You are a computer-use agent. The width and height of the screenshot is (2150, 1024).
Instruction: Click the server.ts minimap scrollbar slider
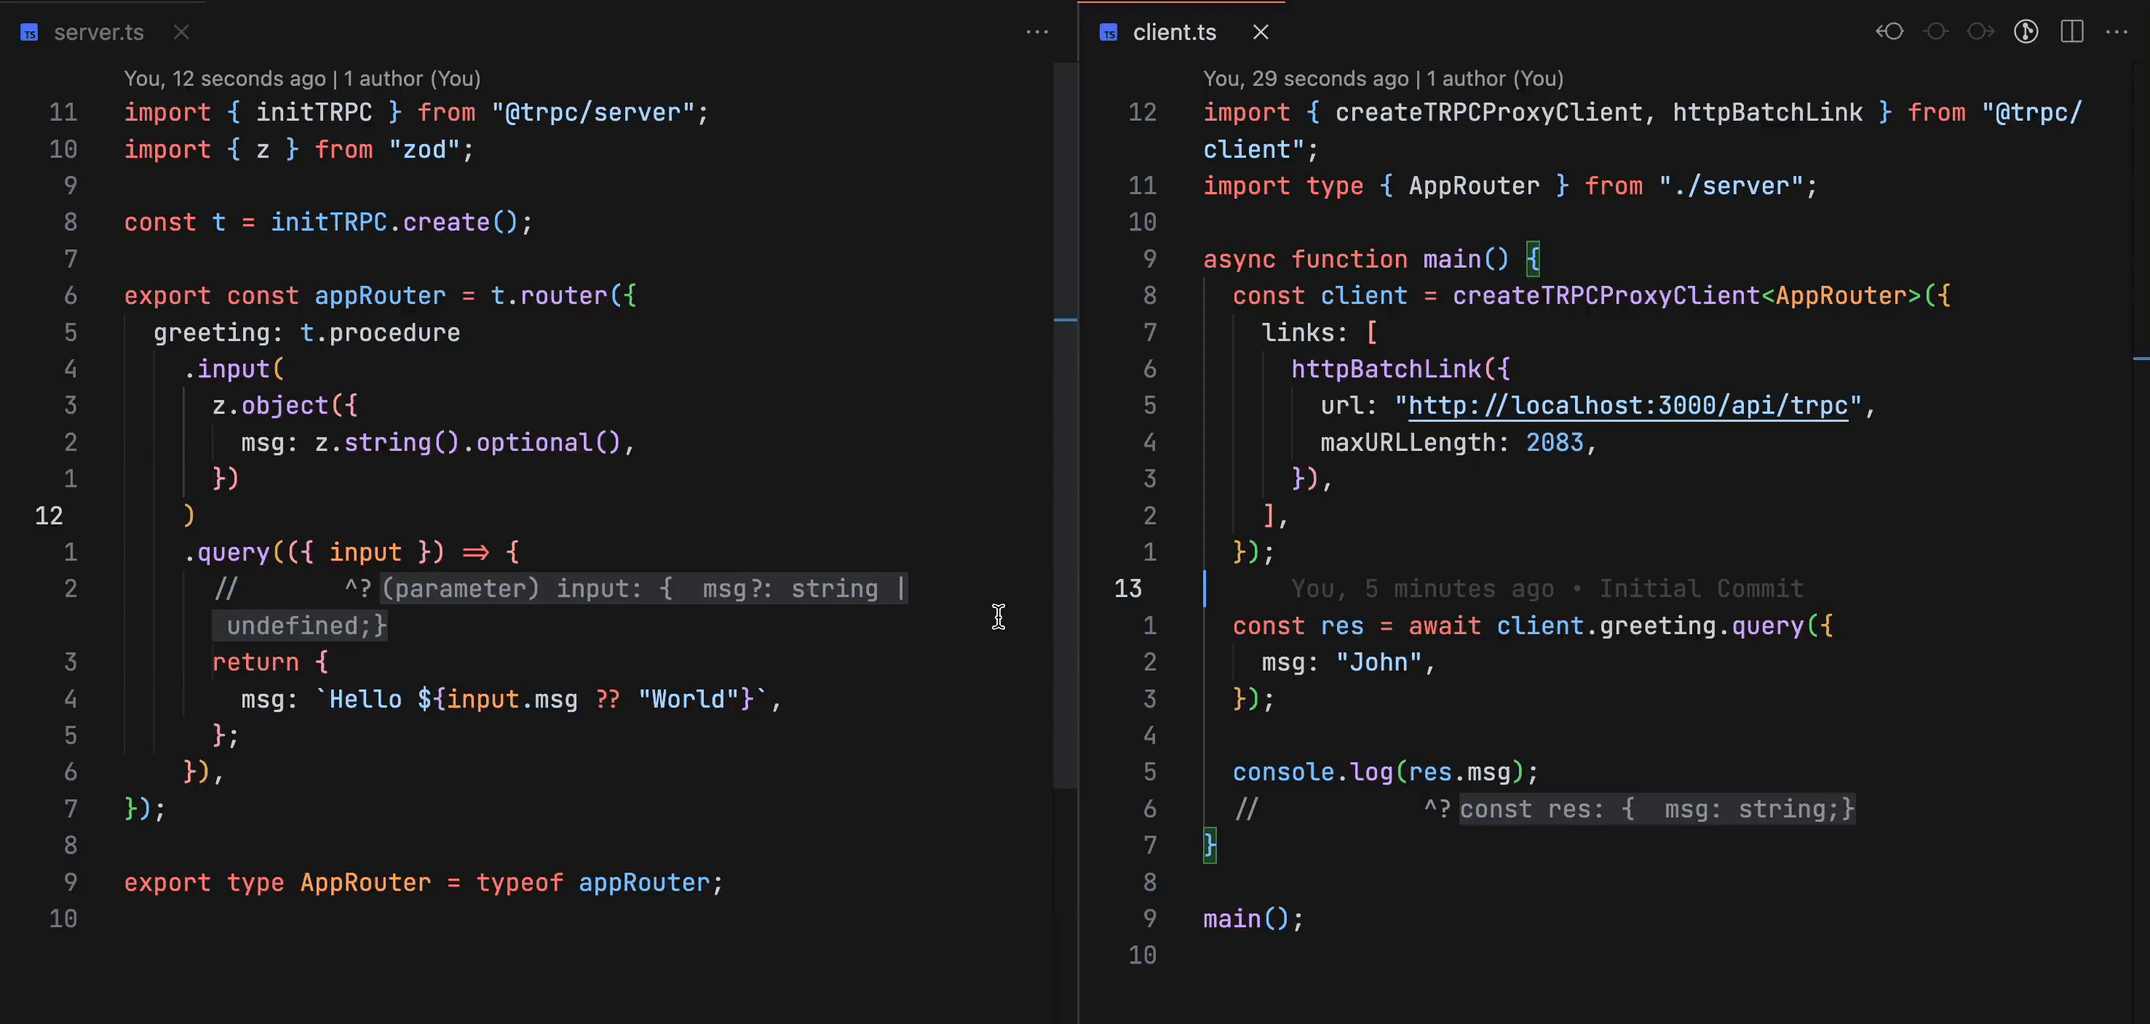tap(1065, 425)
